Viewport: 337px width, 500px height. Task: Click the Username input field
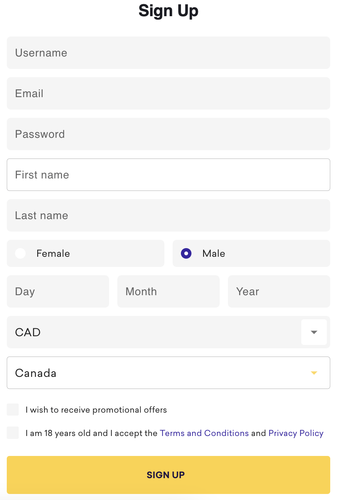click(x=168, y=53)
